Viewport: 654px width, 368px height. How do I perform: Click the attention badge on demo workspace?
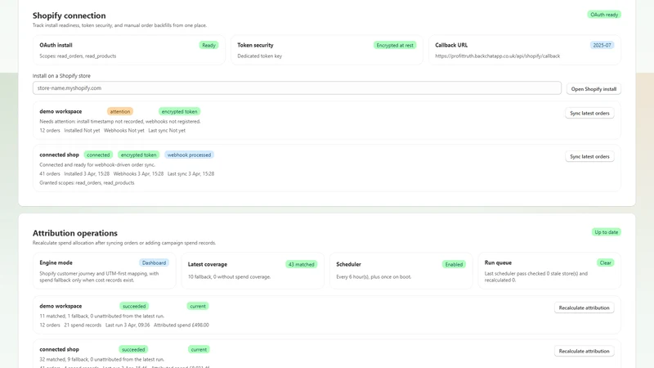point(120,111)
